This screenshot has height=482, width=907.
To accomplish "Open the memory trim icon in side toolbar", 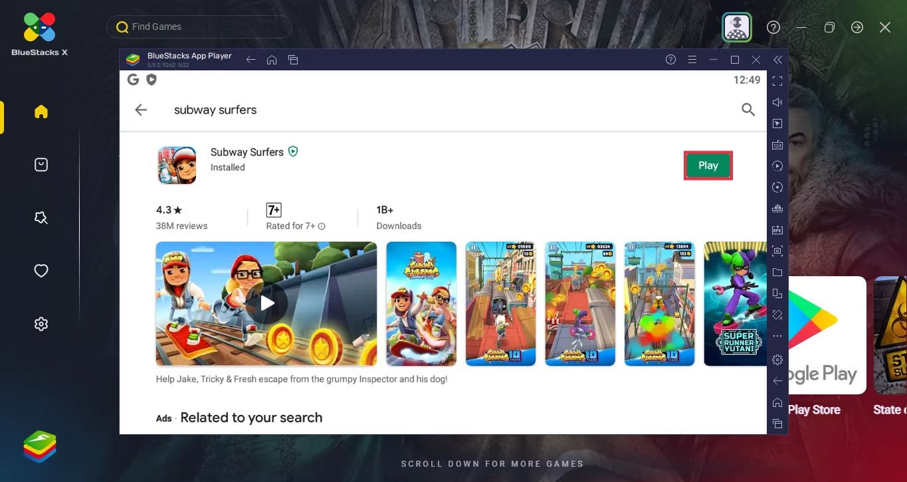I will pos(777,208).
